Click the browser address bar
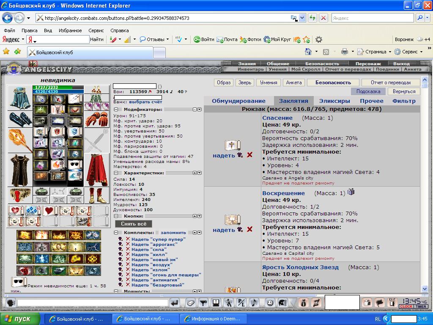This screenshot has width=433, height=325. click(x=167, y=18)
